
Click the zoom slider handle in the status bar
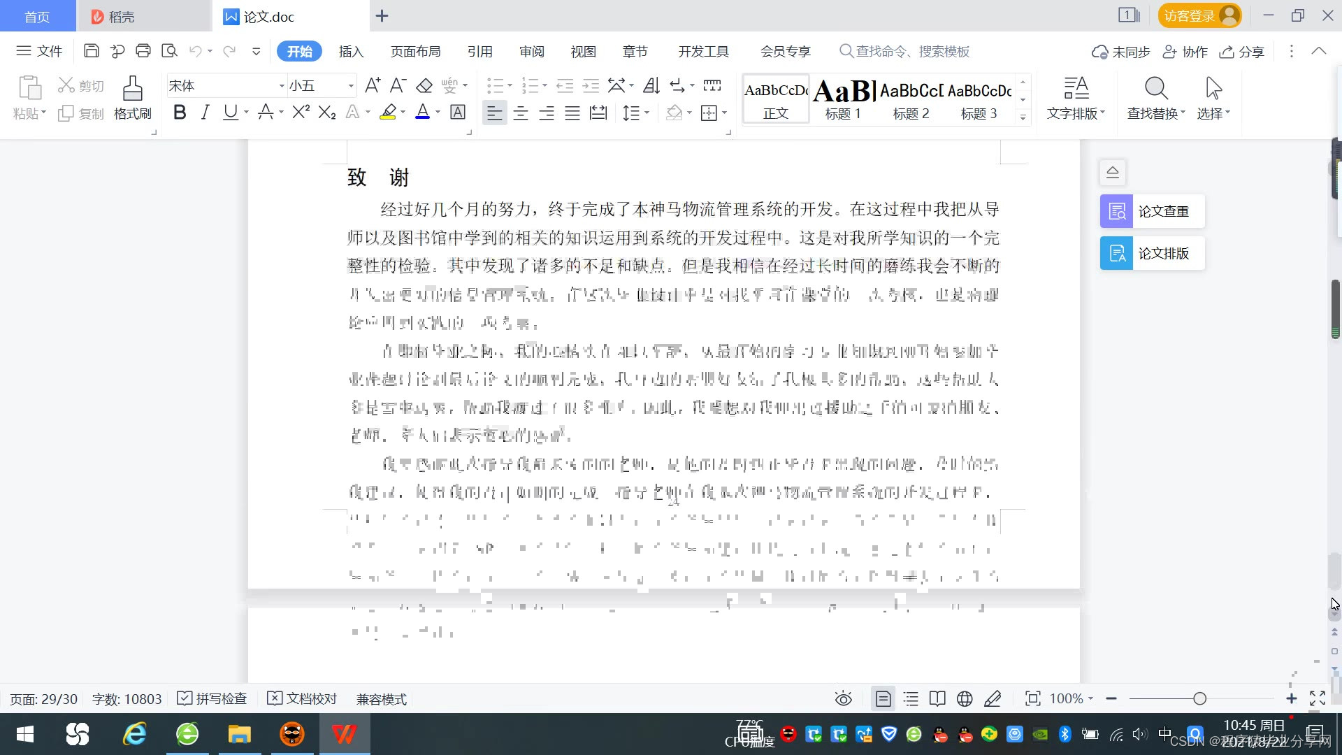click(x=1199, y=698)
